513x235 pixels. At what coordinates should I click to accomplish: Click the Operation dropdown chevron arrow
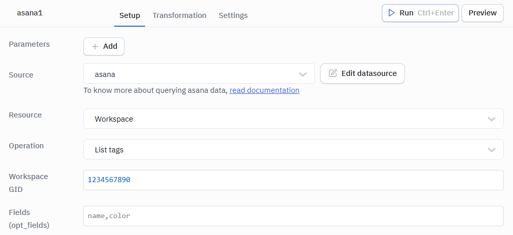tap(491, 150)
